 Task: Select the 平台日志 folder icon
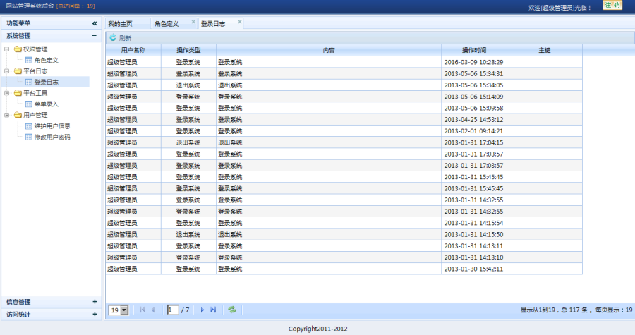pos(18,71)
